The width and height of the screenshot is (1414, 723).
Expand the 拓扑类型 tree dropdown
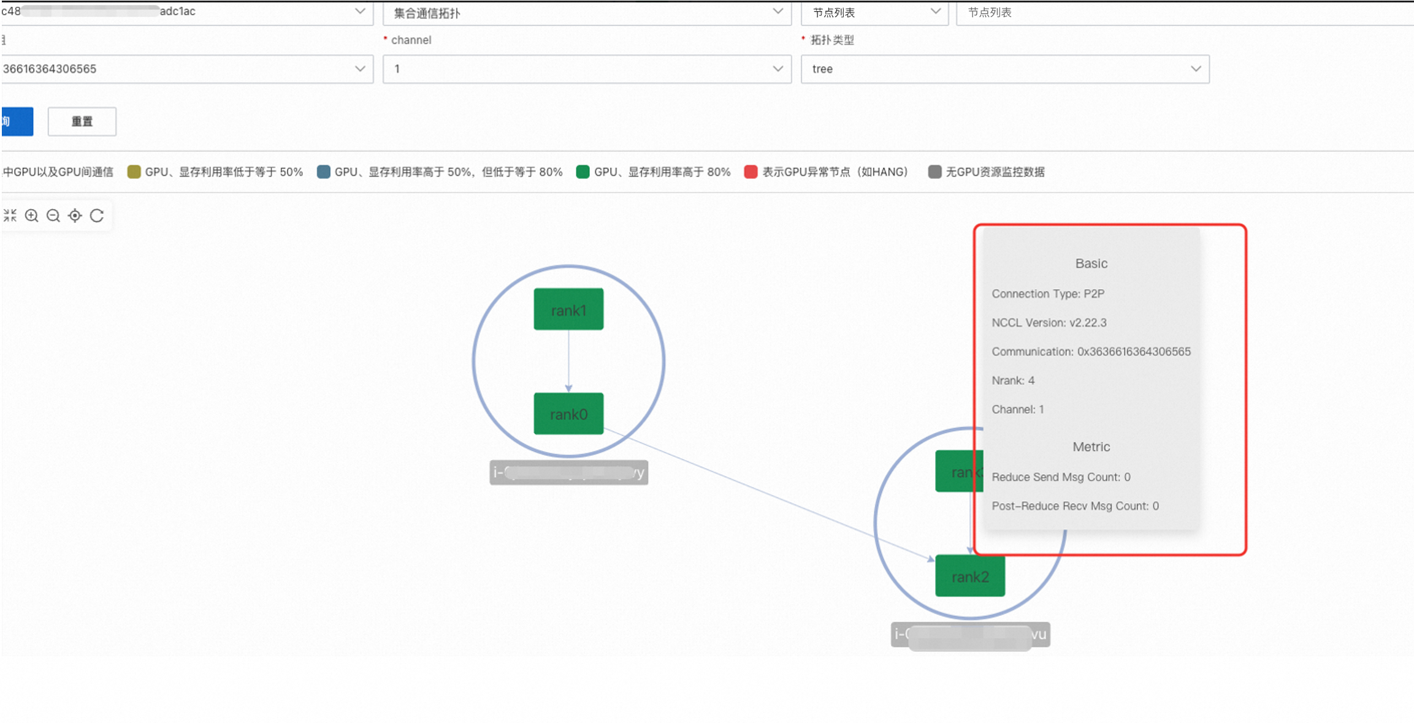pos(1004,69)
